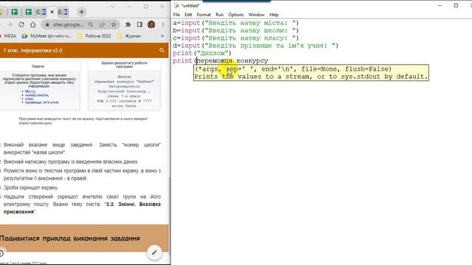The height and width of the screenshot is (265, 472).
Task: Open the Chrome profile avatar
Action: click(x=151, y=24)
